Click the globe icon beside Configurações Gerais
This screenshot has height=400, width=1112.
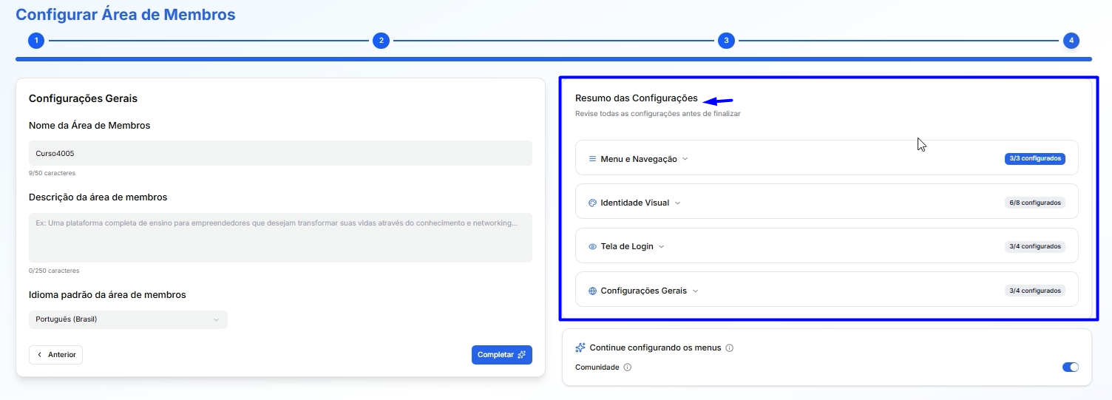(x=592, y=291)
